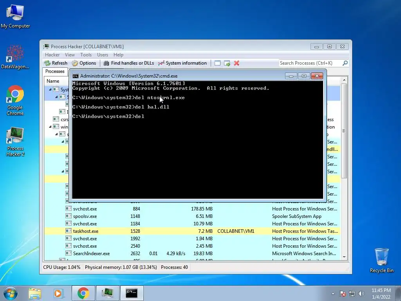The width and height of the screenshot is (401, 301).
Task: Open the Hacker menu
Action: (52, 55)
